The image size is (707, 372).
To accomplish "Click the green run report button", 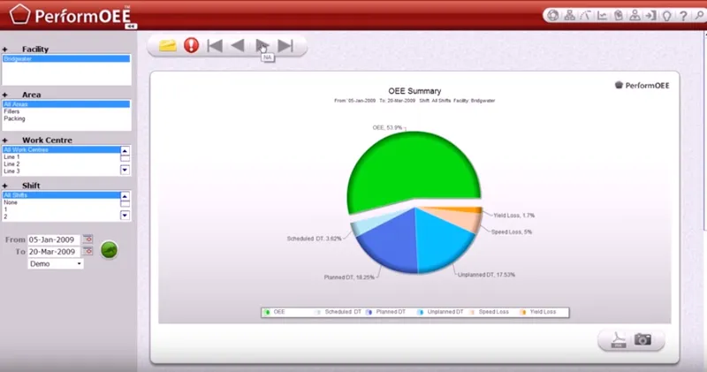I will [x=109, y=250].
